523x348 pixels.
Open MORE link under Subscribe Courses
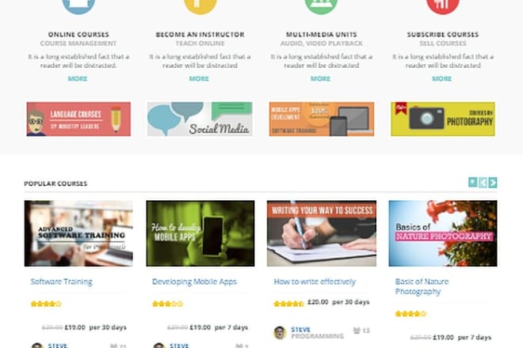(441, 78)
